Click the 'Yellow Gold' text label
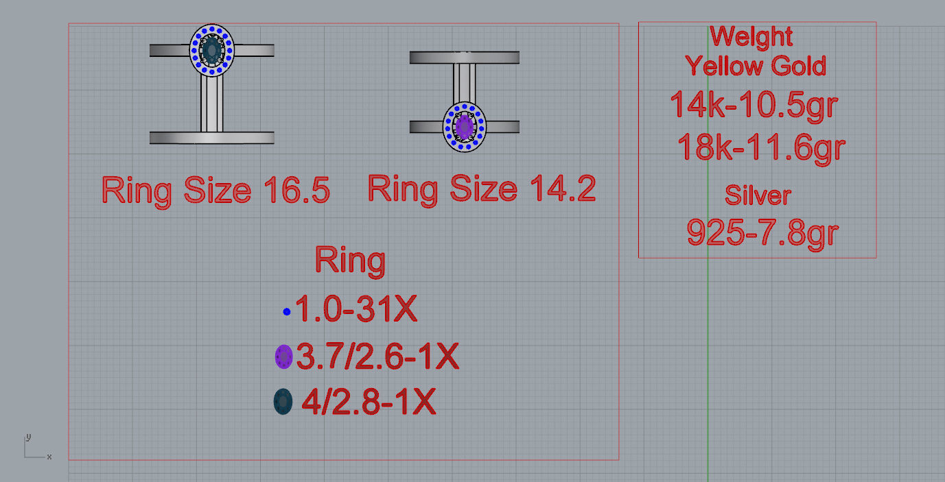945x482 pixels. pyautogui.click(x=756, y=66)
